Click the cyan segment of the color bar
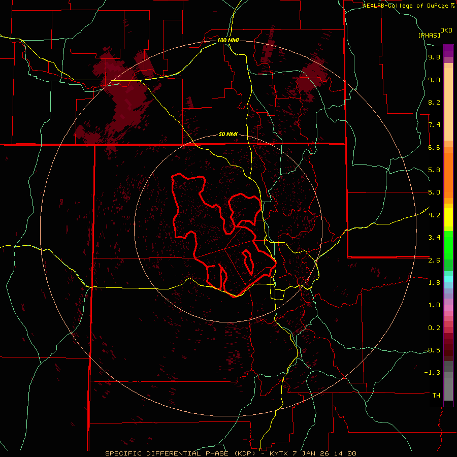Image resolution: width=457 pixels, height=457 pixels. tap(448, 279)
